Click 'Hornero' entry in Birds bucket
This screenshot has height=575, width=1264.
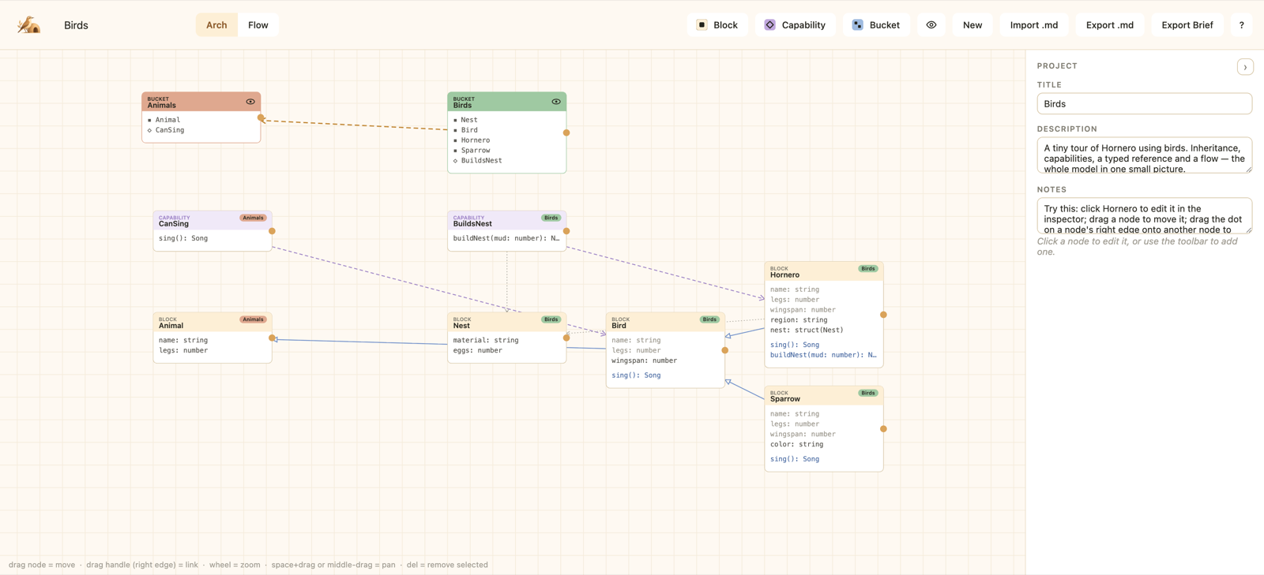[476, 140]
